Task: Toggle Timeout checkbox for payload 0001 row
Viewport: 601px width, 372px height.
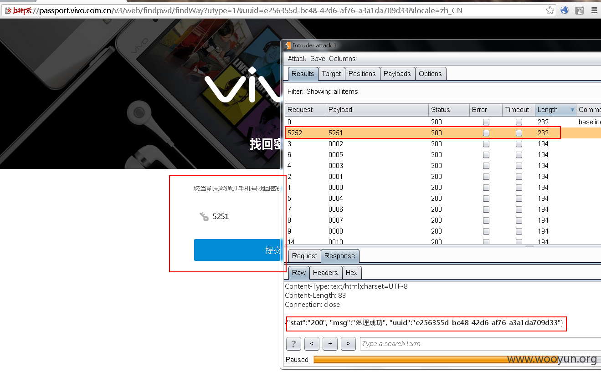Action: point(519,177)
